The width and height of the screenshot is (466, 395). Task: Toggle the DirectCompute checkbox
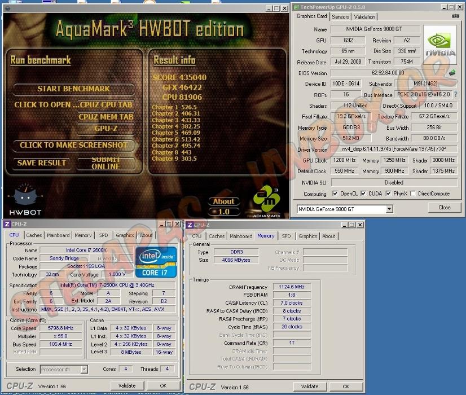(413, 194)
